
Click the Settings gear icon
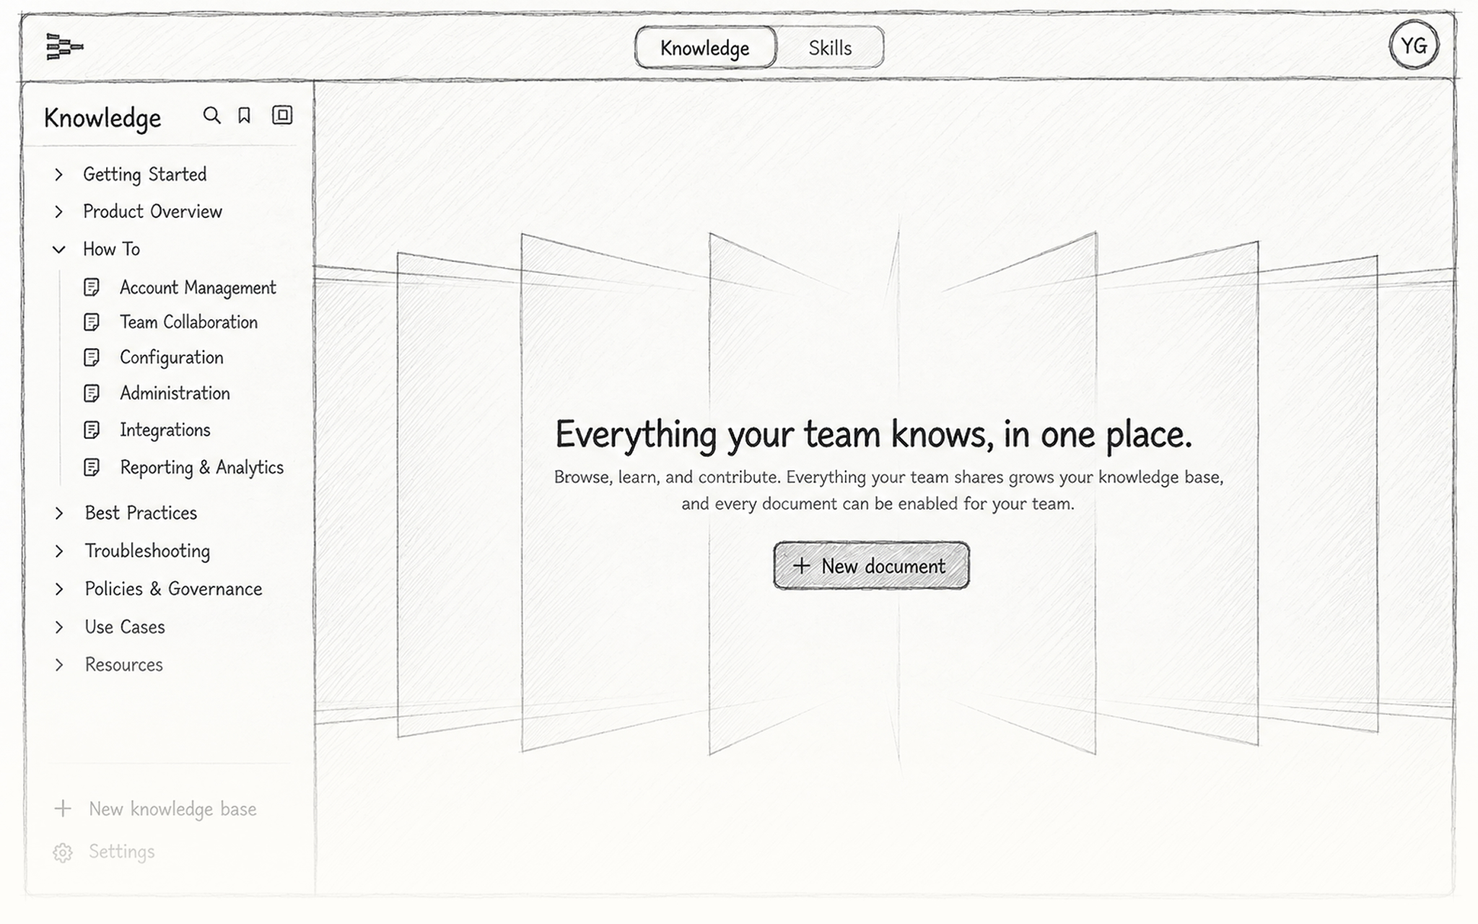tap(63, 853)
